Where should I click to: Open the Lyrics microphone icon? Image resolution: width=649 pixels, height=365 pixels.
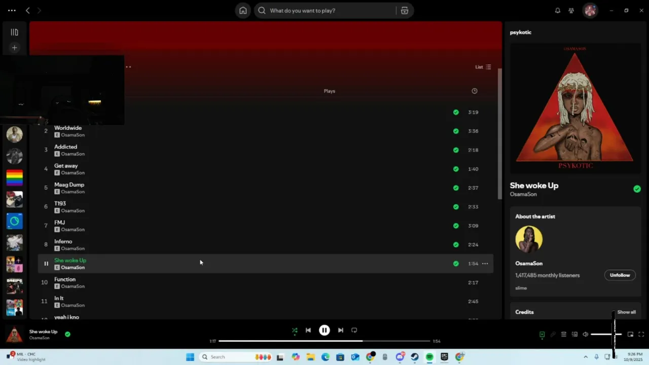pos(553,335)
